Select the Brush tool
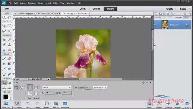193x109 pixels. pos(4,58)
